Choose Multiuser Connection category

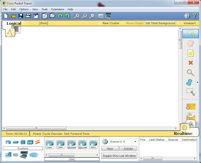coord(34,155)
